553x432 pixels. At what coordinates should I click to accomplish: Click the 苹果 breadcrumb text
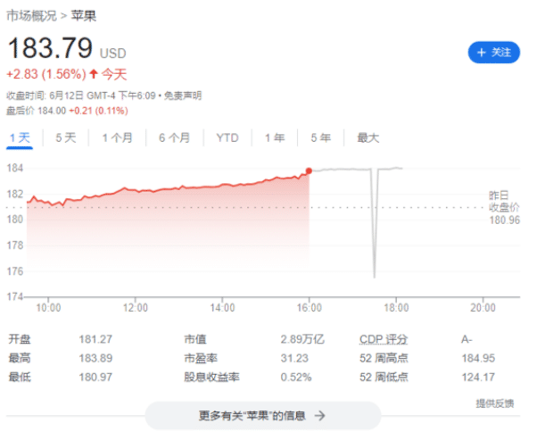click(84, 16)
